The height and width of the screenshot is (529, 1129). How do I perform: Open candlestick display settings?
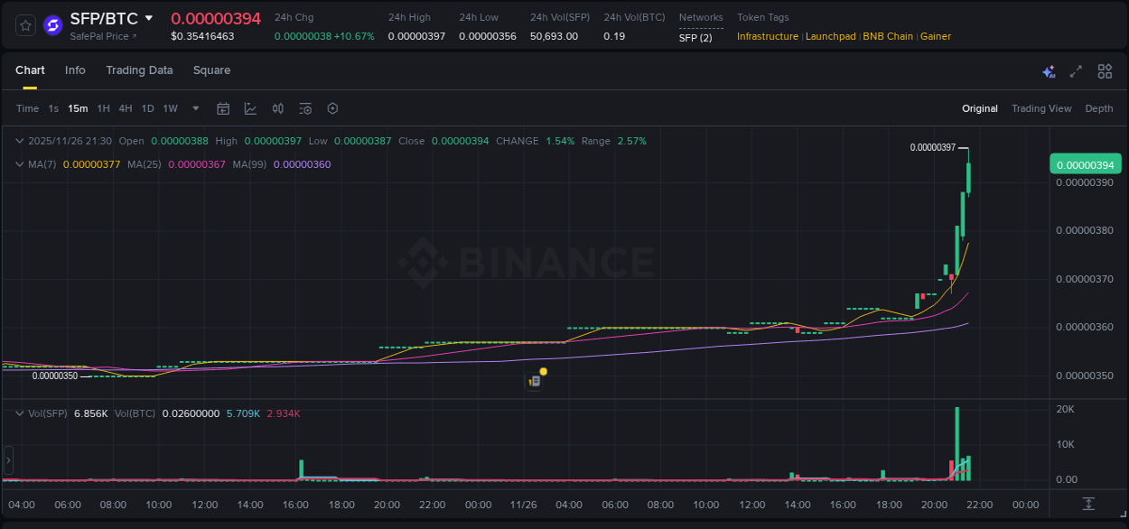point(277,108)
